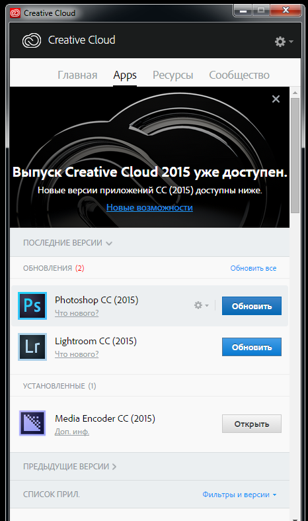The width and height of the screenshot is (308, 521).
Task: Switch to the Главная tab
Action: (x=77, y=75)
